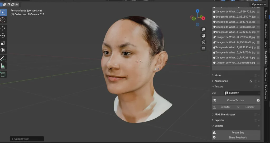Viewport: 270px width, 143px height.
Task: Set selection mode to new selection
Action: (1, 4)
